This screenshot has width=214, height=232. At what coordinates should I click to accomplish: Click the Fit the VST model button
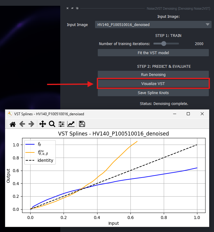click(x=153, y=53)
